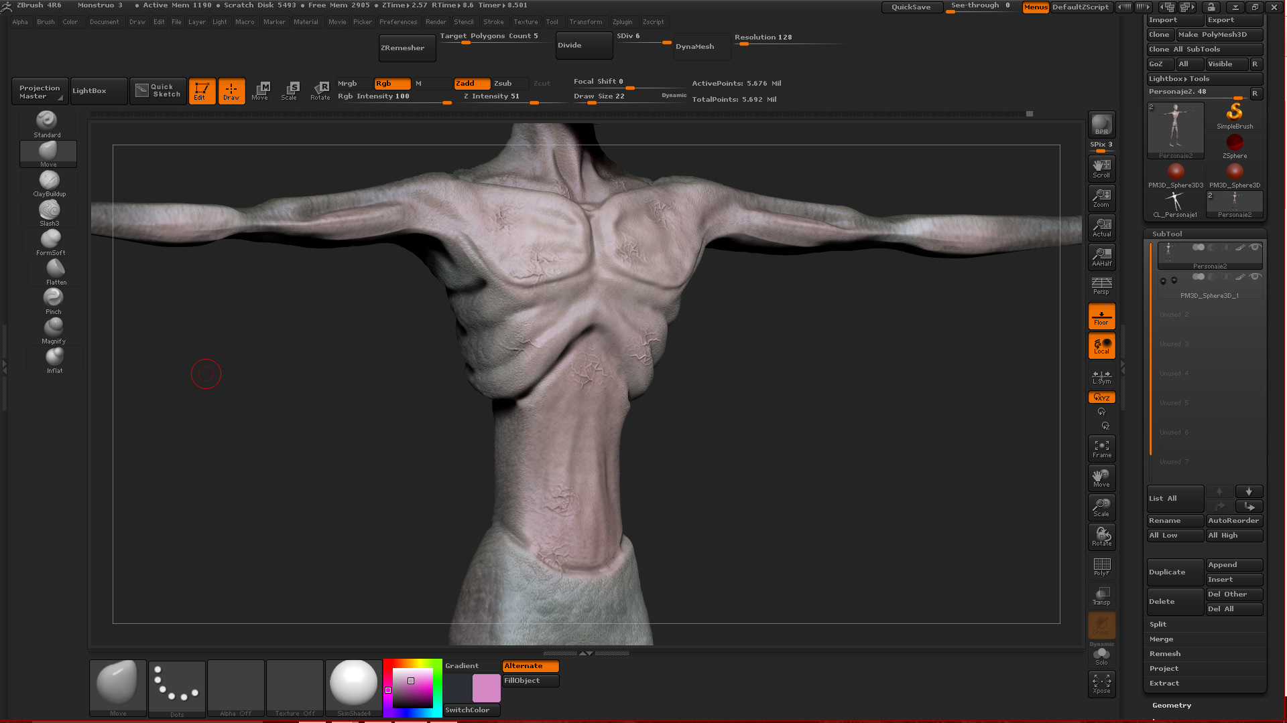The height and width of the screenshot is (723, 1287).
Task: Select the Pinch brush icon
Action: coord(53,298)
